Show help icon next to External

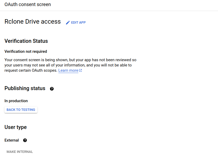(25, 140)
